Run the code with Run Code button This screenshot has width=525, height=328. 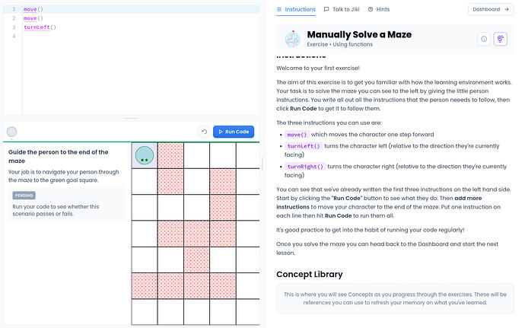[234, 132]
